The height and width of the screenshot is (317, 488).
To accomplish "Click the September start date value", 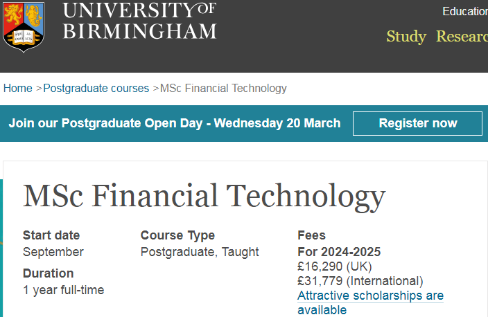I will (53, 252).
